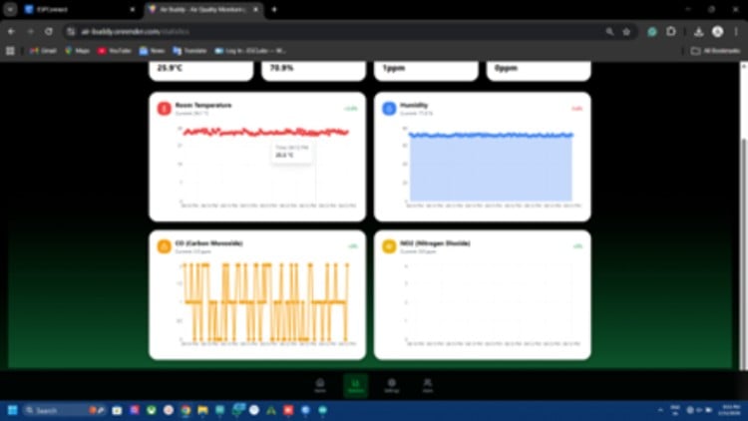Click the red Room Temperature thermometer icon
The width and height of the screenshot is (748, 421).
(165, 109)
